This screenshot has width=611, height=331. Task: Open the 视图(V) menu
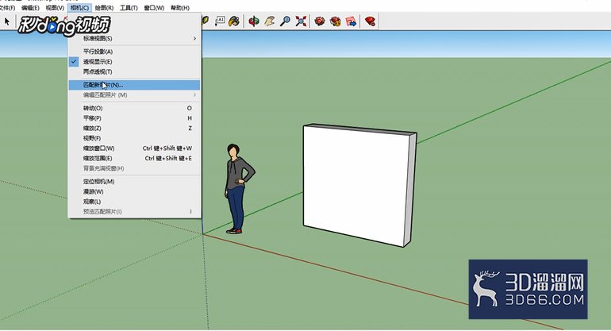(55, 8)
